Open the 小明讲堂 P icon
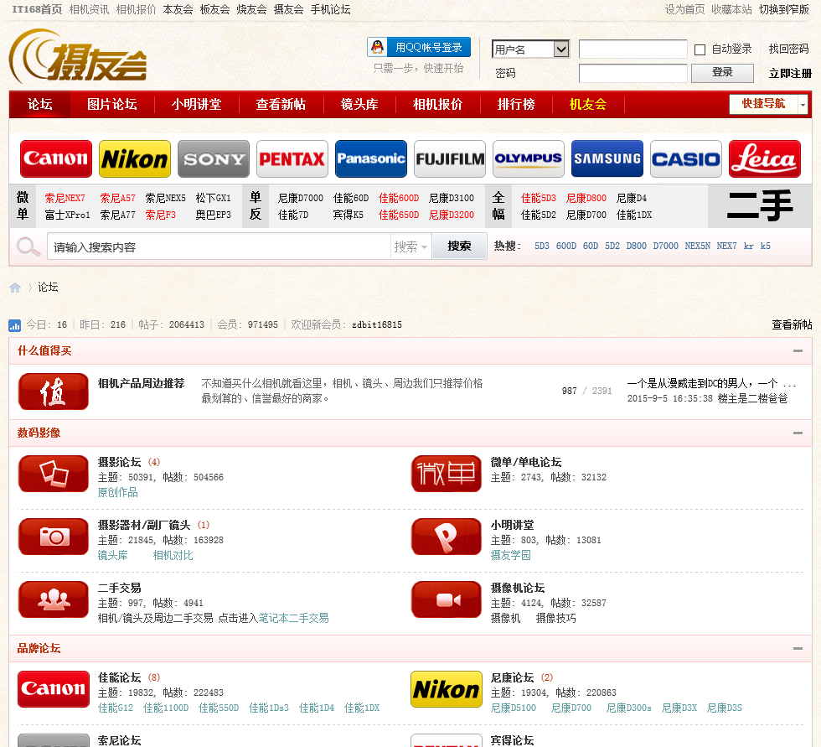 [446, 537]
